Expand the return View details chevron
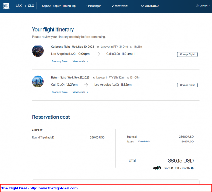This screenshot has width=212, height=192. point(87,92)
